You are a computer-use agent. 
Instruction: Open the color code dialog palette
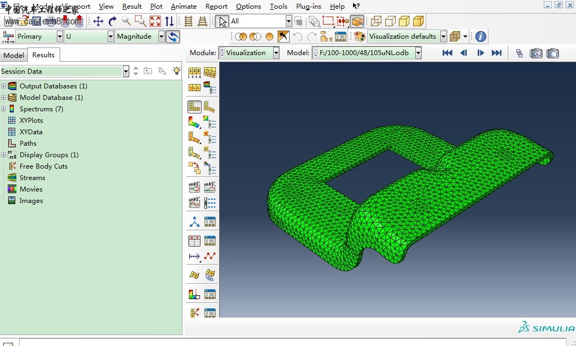click(360, 37)
